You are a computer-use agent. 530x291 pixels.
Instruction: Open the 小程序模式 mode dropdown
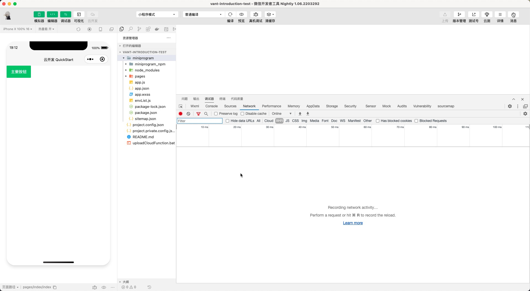coord(157,14)
